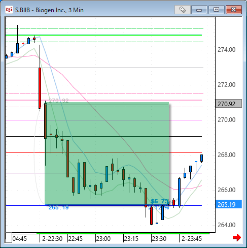Viewport: 247px width, 248px height.
Task: Click the long red candle near 22:30
Action: (40, 88)
